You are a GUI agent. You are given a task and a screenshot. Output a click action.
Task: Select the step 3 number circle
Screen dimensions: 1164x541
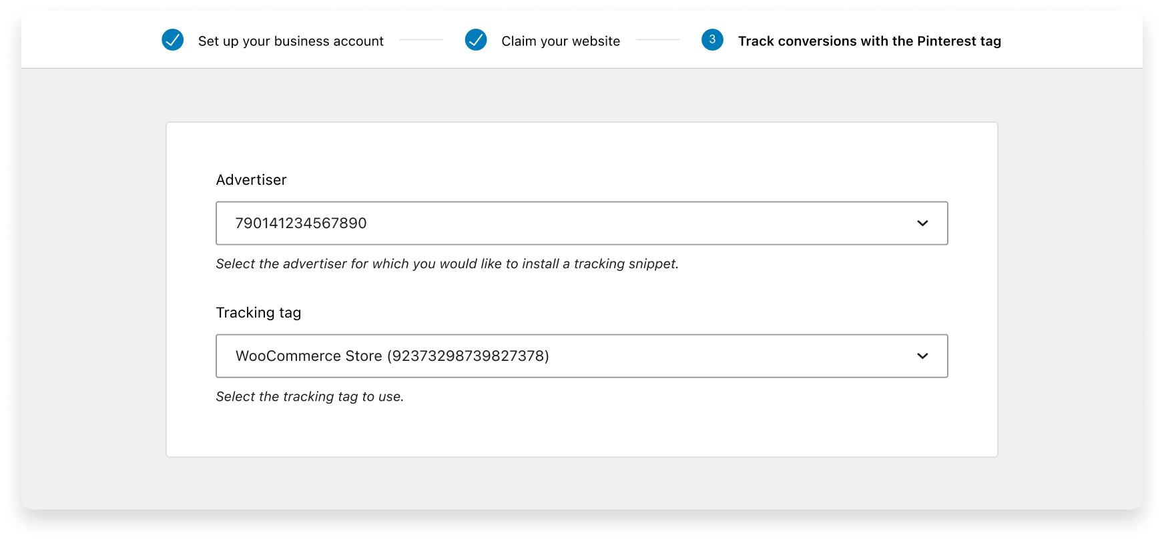point(712,40)
